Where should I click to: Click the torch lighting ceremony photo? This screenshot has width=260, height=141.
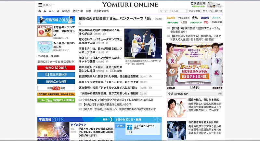point(143,44)
